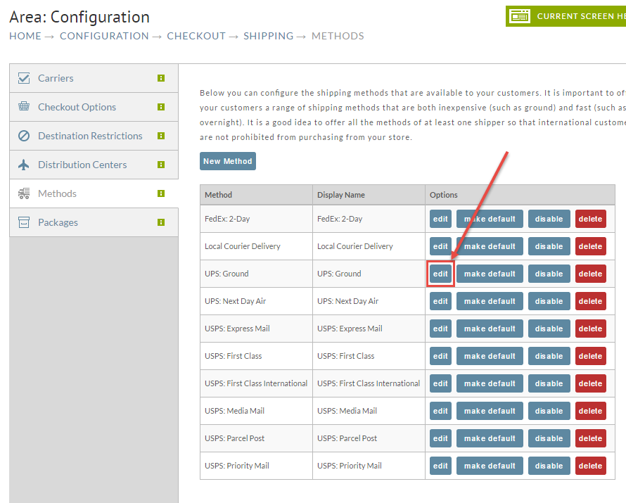Go to Destination Restrictions section
The image size is (626, 503).
pos(94,136)
